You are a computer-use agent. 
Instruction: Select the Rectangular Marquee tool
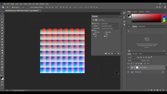click(x=2, y=16)
